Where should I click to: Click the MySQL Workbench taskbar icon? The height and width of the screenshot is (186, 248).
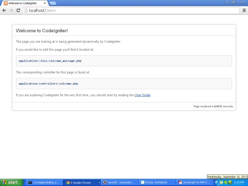143,183
